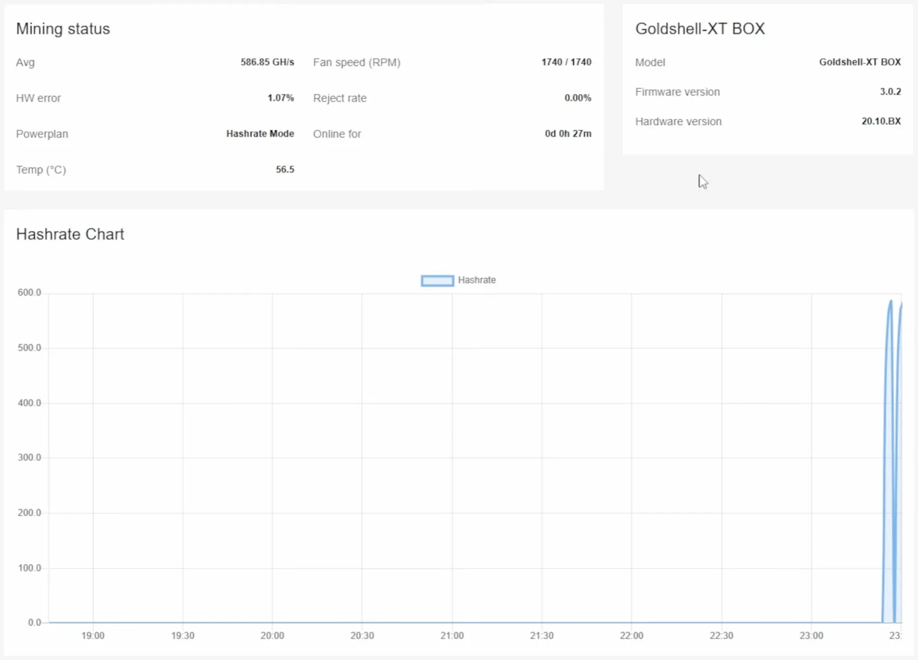Click the Fan speed 1740 / 1740 value
The image size is (918, 660).
(566, 62)
